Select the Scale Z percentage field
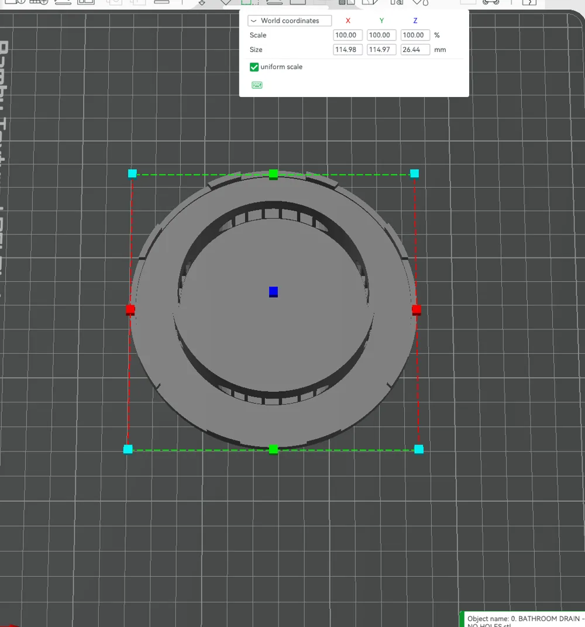Screen dimensions: 585x627 click(415, 35)
